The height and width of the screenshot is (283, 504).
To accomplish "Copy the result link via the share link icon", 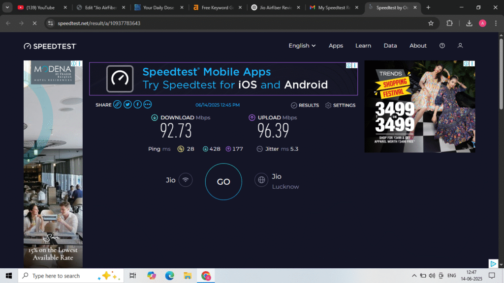I will 117,105.
